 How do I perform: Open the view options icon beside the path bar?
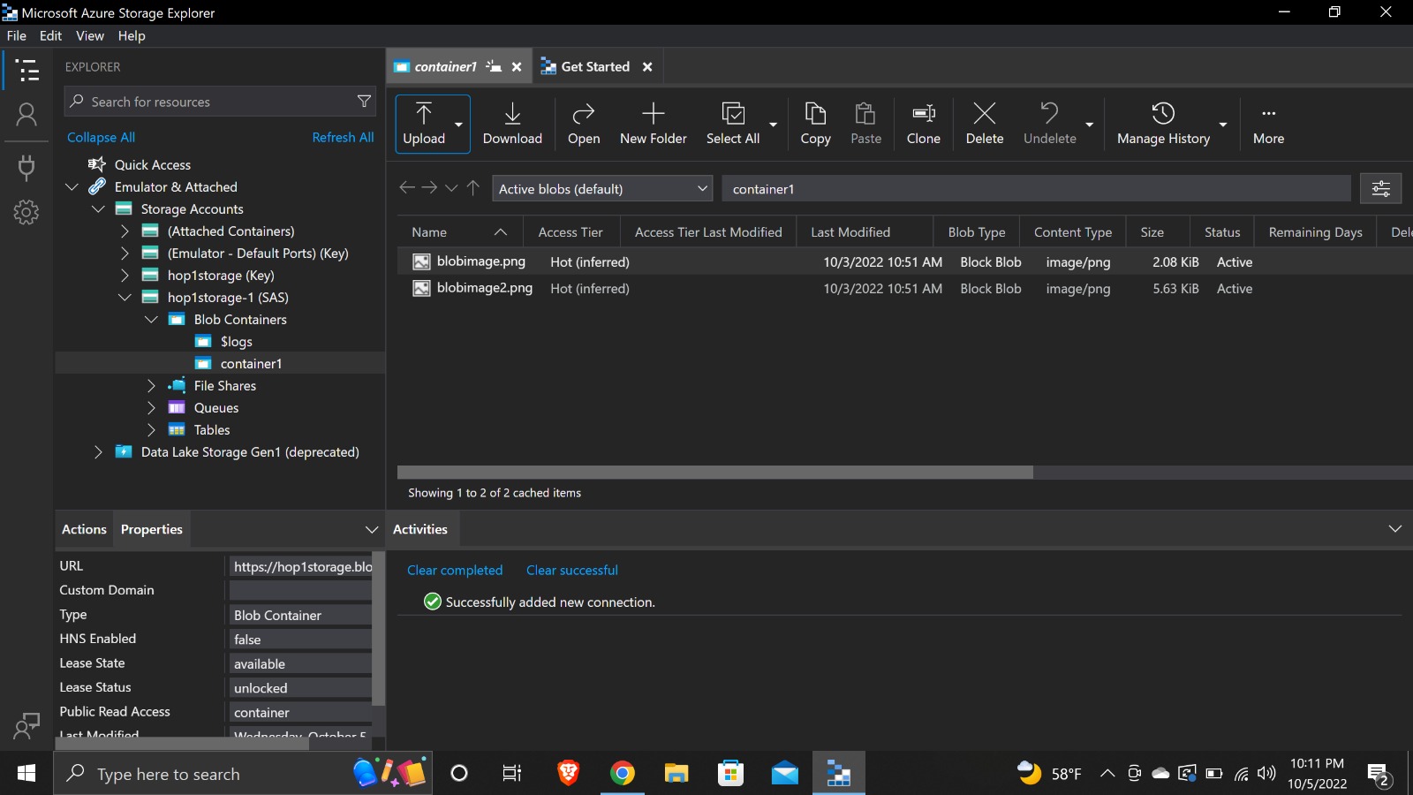[x=1382, y=188]
